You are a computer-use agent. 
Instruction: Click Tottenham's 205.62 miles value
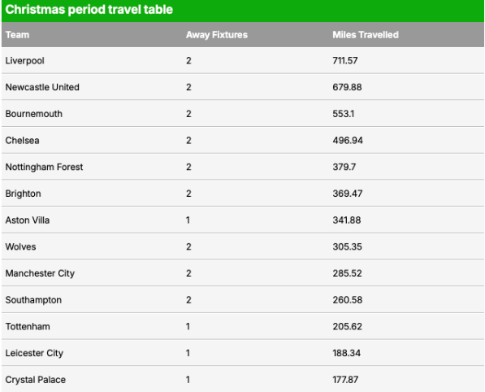coord(347,327)
